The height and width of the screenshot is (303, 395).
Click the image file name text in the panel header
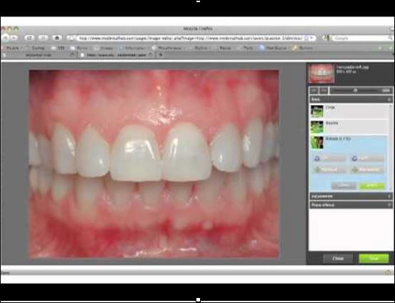click(353, 67)
